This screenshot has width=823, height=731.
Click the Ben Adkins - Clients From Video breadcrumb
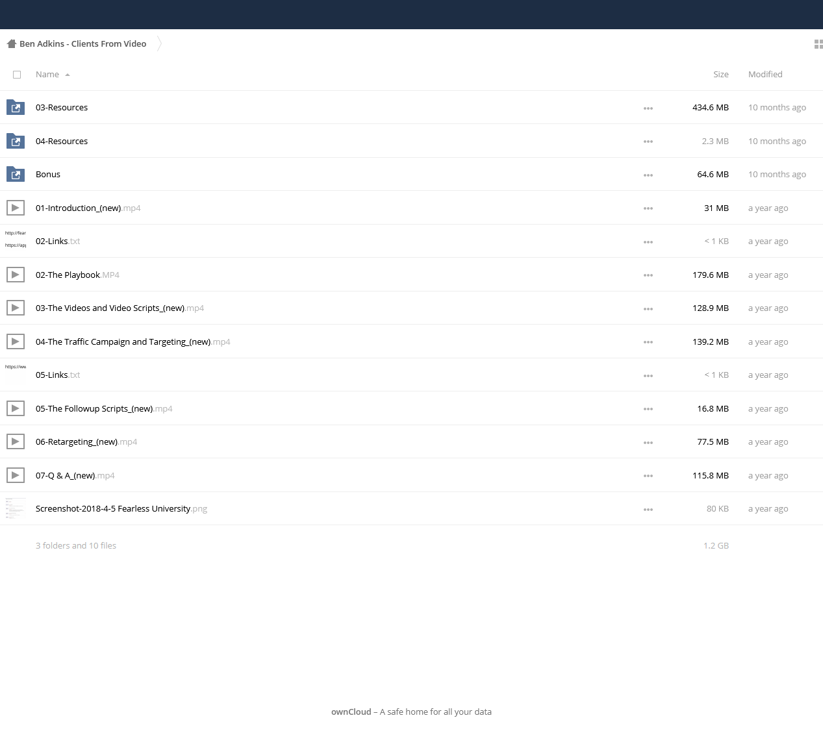83,43
